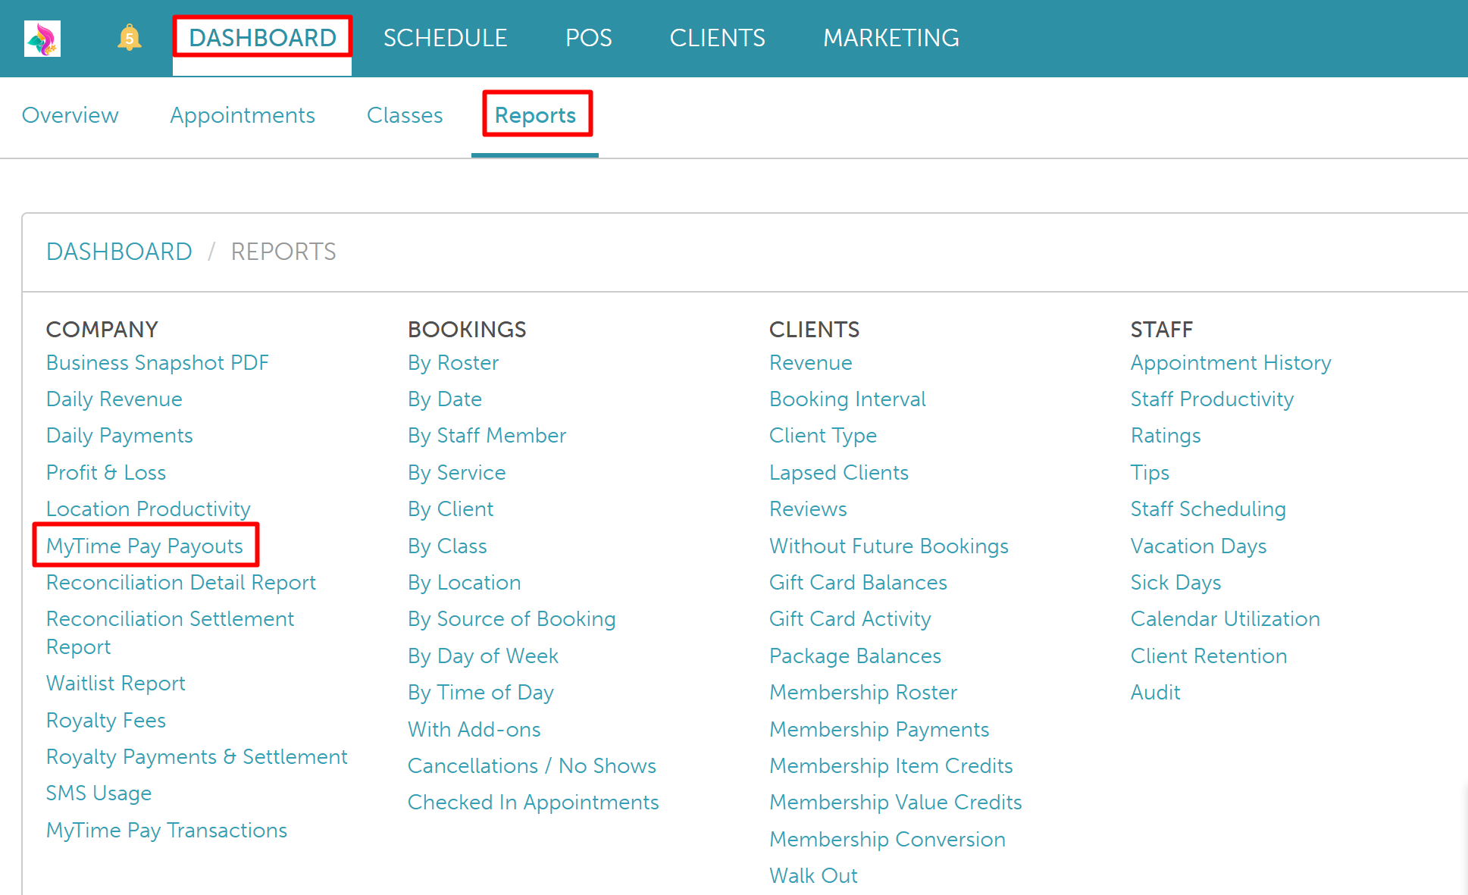Viewport: 1468px width, 895px height.
Task: Open the Marketing menu tab
Action: pos(891,38)
